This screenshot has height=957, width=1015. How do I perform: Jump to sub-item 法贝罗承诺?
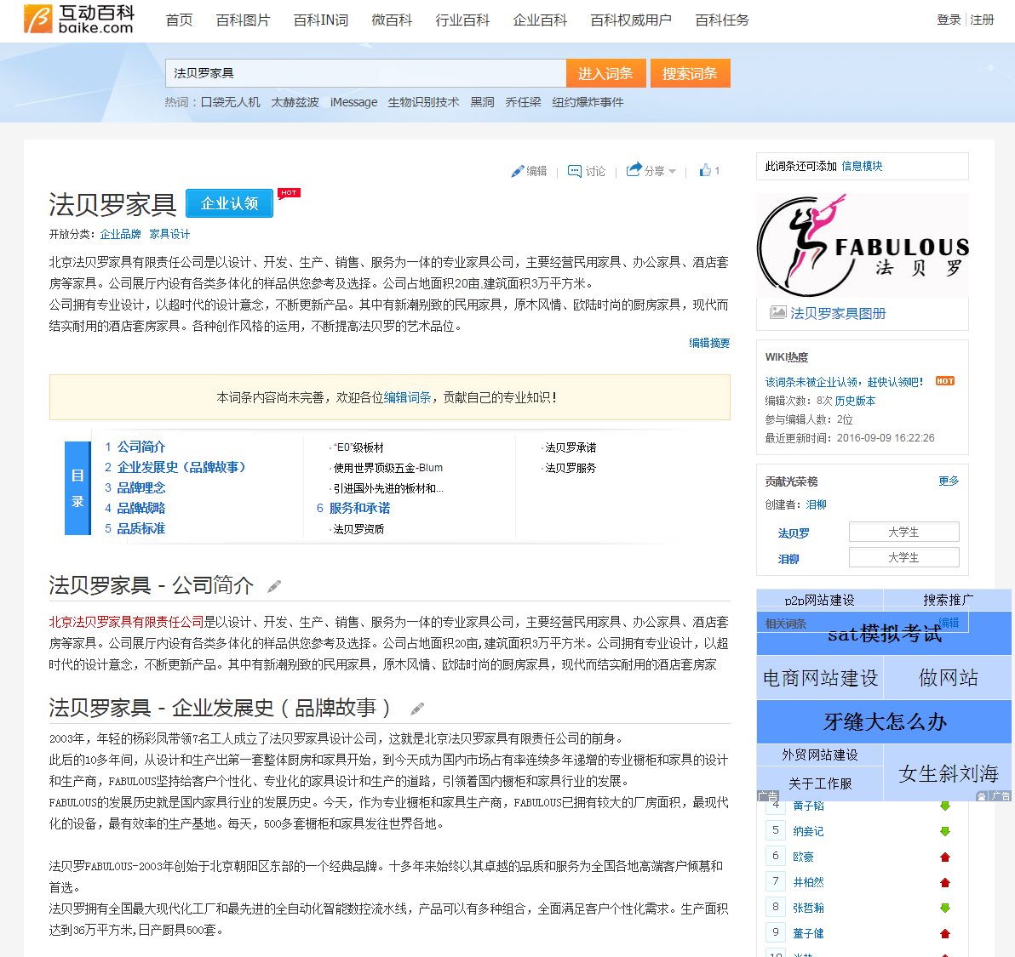(x=571, y=447)
